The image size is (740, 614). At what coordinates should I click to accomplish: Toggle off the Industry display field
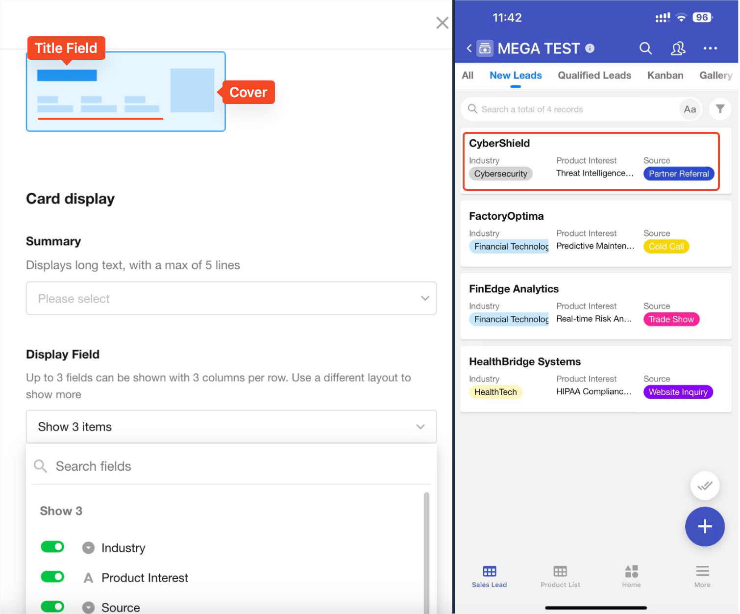point(52,547)
